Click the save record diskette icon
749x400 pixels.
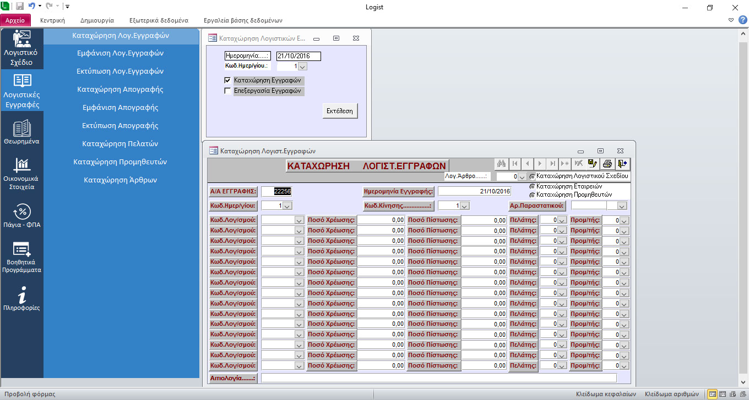point(593,164)
